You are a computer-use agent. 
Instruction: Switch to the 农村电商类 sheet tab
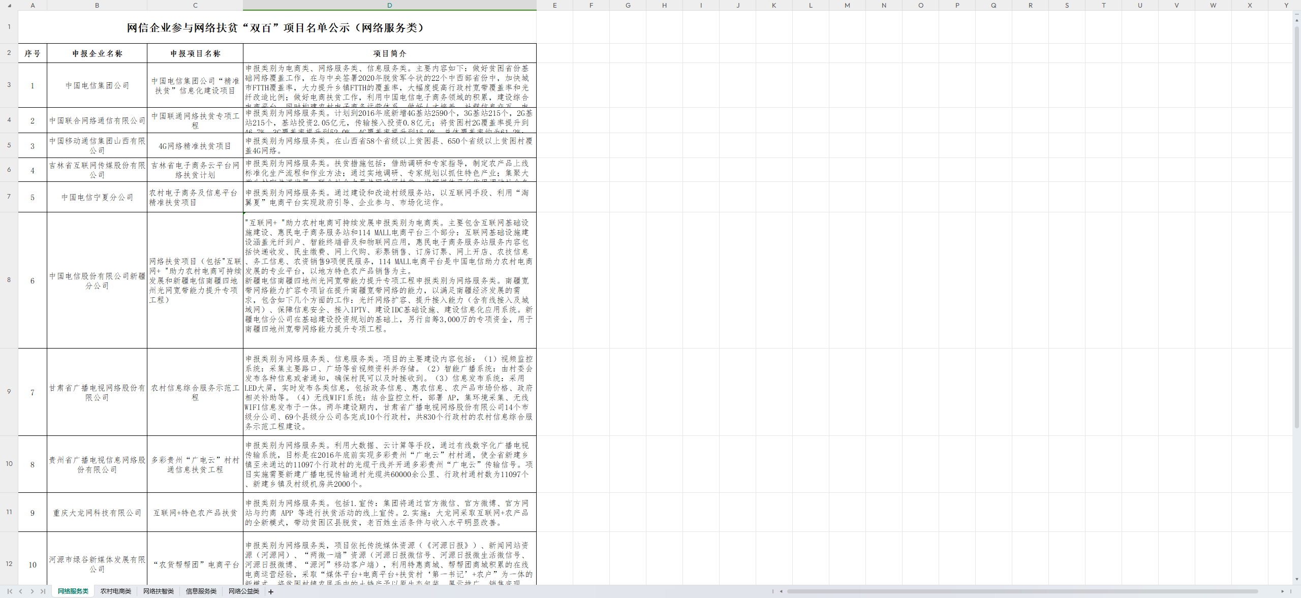coord(115,591)
